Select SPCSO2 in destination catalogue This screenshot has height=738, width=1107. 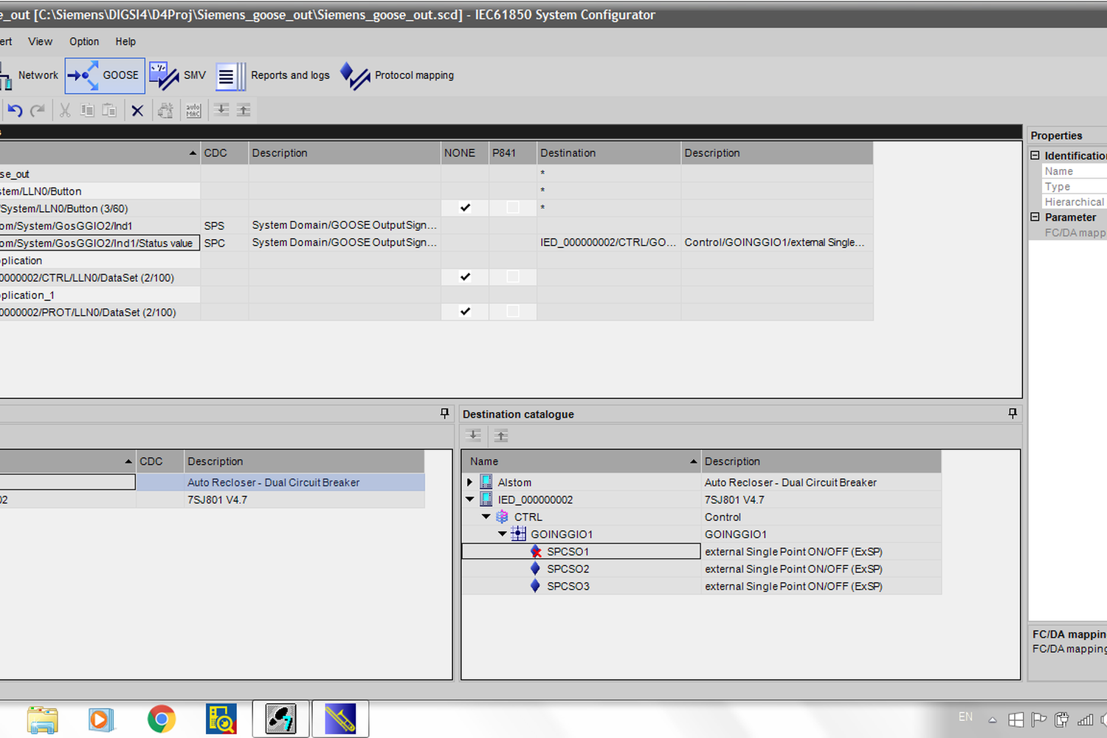[568, 569]
